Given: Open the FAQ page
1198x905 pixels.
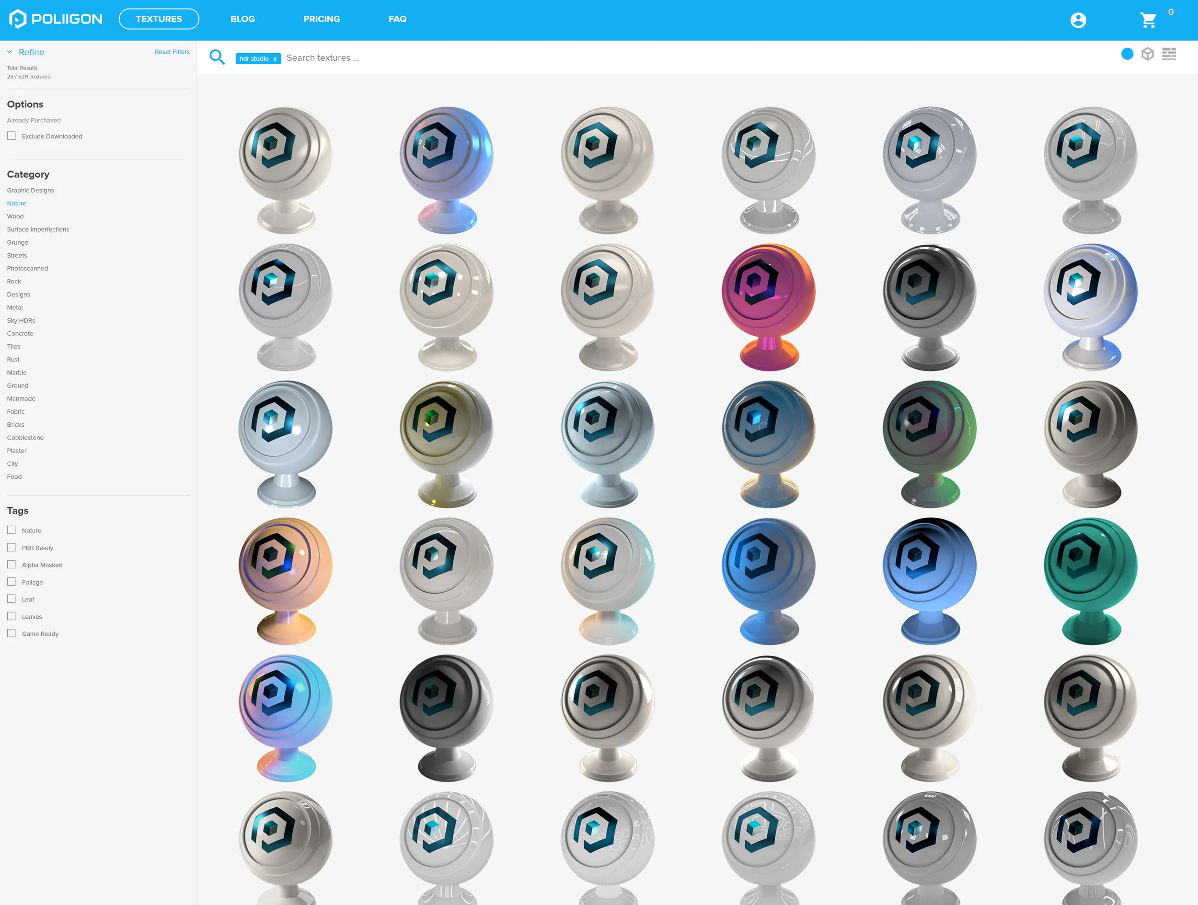Looking at the screenshot, I should coord(397,19).
